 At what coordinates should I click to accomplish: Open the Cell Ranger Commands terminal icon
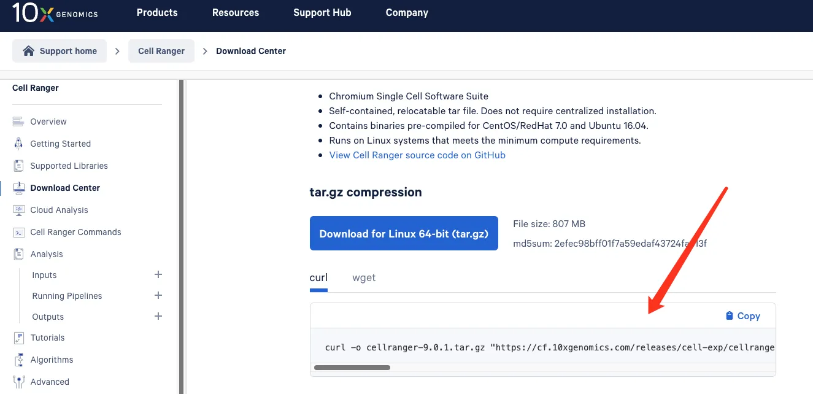coord(18,232)
